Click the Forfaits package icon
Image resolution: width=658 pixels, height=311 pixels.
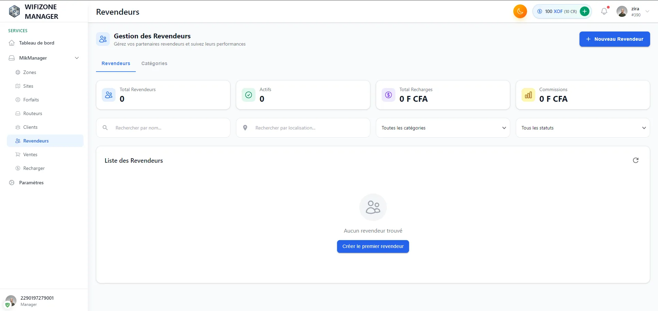(17, 100)
